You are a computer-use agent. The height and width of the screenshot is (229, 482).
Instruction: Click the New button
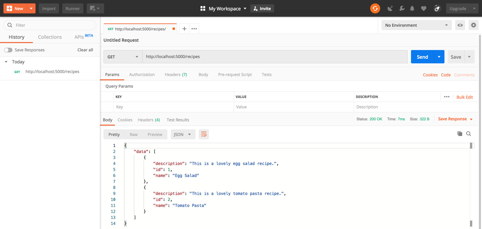tap(15, 8)
